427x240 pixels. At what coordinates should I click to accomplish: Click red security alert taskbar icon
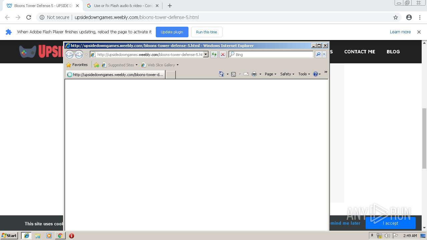coord(71,236)
